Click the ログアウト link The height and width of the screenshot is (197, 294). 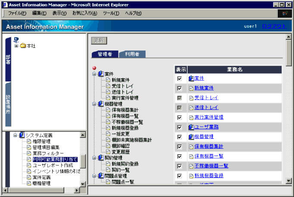[x=274, y=26]
